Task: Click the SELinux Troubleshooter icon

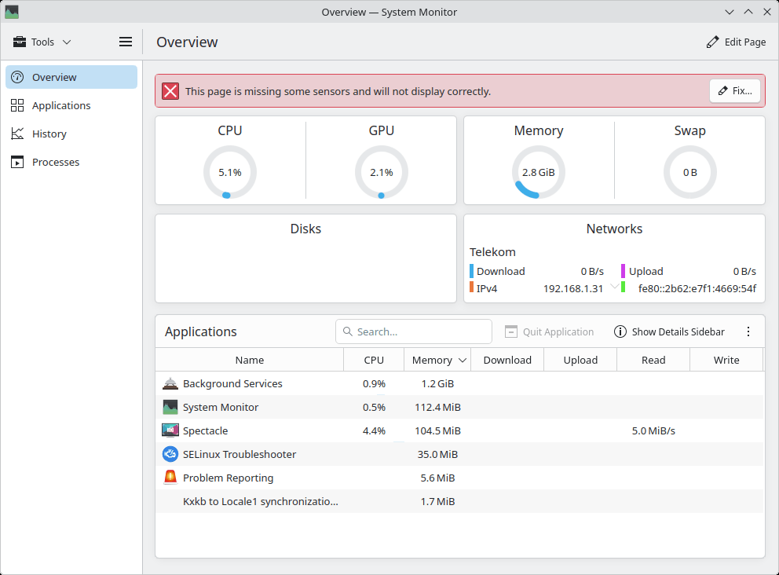Action: point(170,454)
